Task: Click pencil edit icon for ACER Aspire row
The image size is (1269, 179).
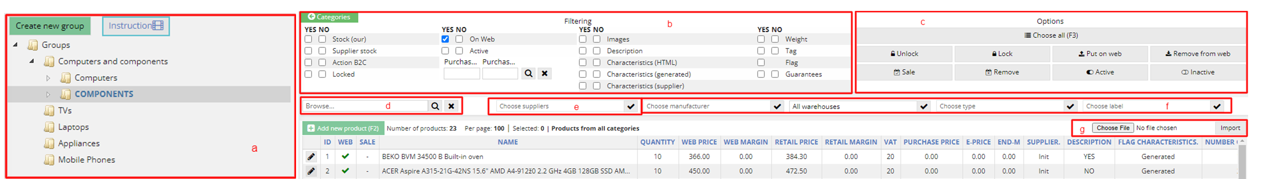Action: pyautogui.click(x=311, y=171)
